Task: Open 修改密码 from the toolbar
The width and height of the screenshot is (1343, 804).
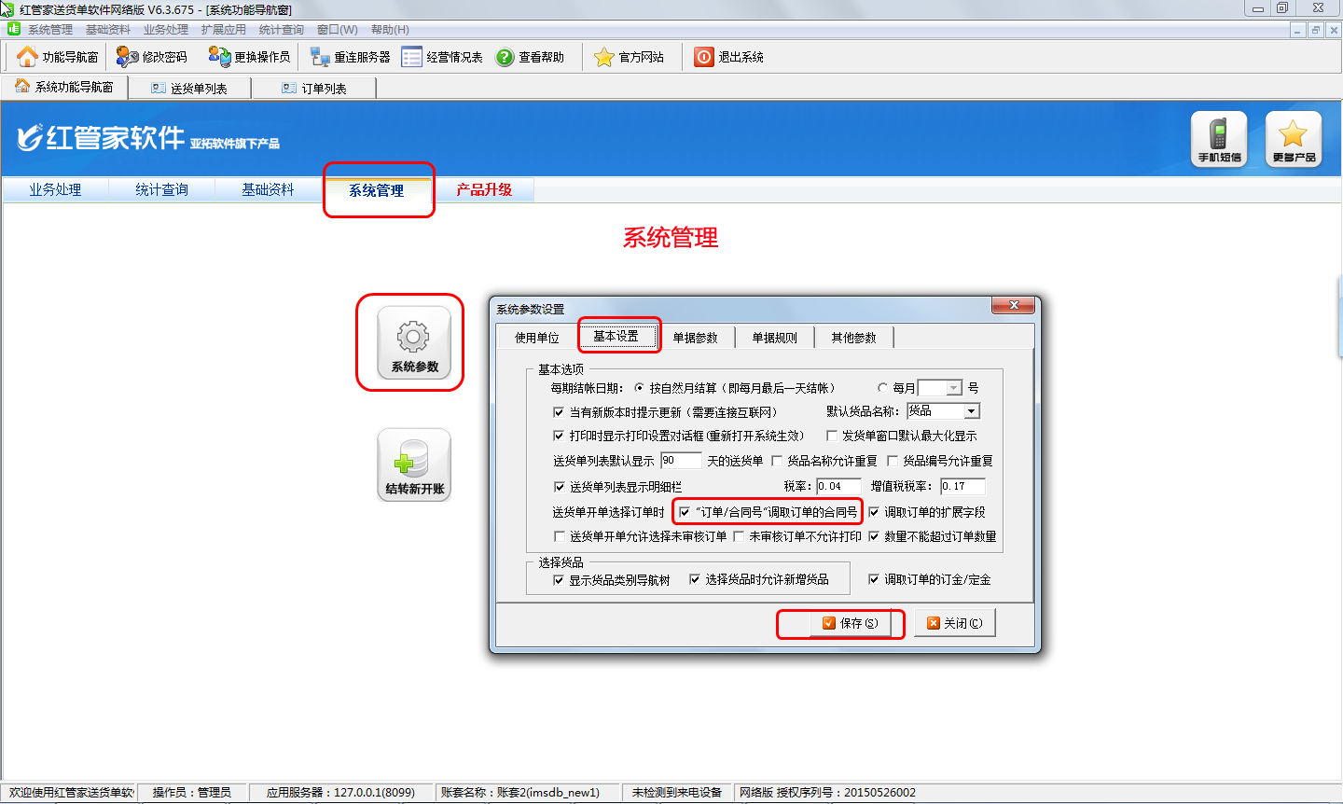Action: tap(127, 57)
